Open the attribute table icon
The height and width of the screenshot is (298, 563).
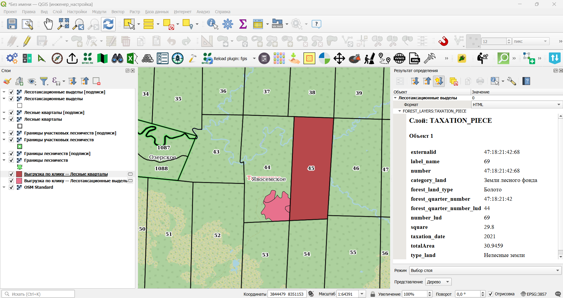(258, 24)
